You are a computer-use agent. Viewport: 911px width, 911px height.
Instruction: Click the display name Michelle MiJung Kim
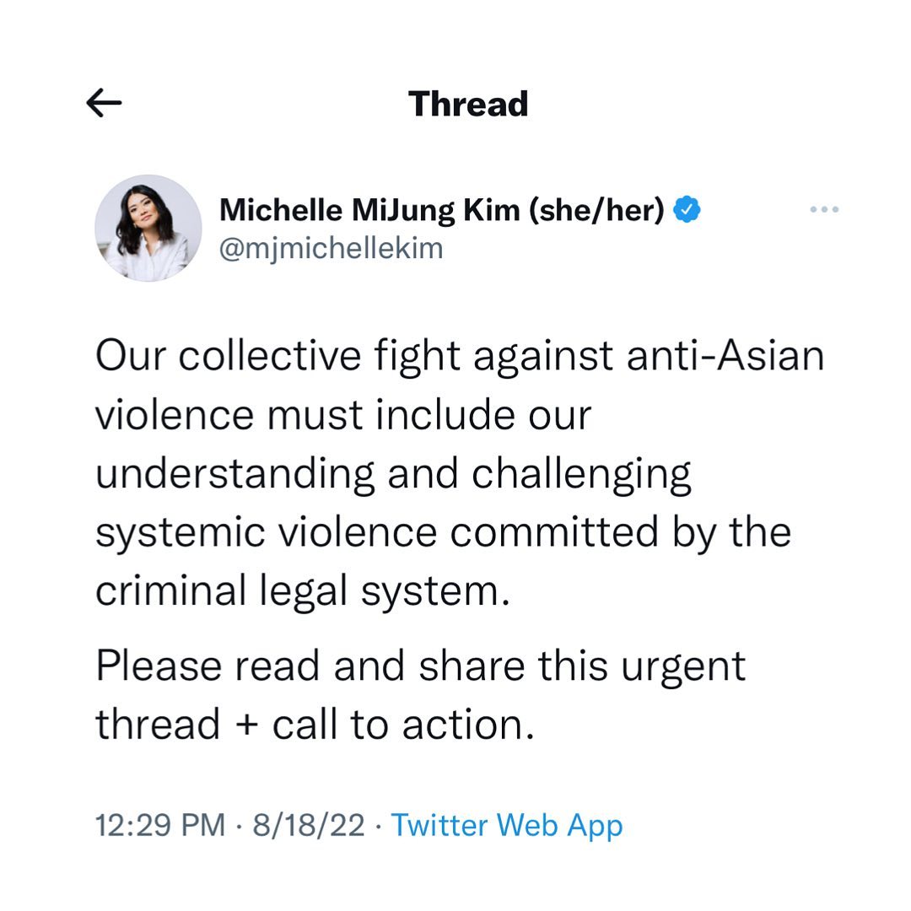point(369,210)
